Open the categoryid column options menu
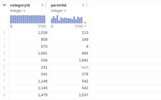 click(x=46, y=5)
